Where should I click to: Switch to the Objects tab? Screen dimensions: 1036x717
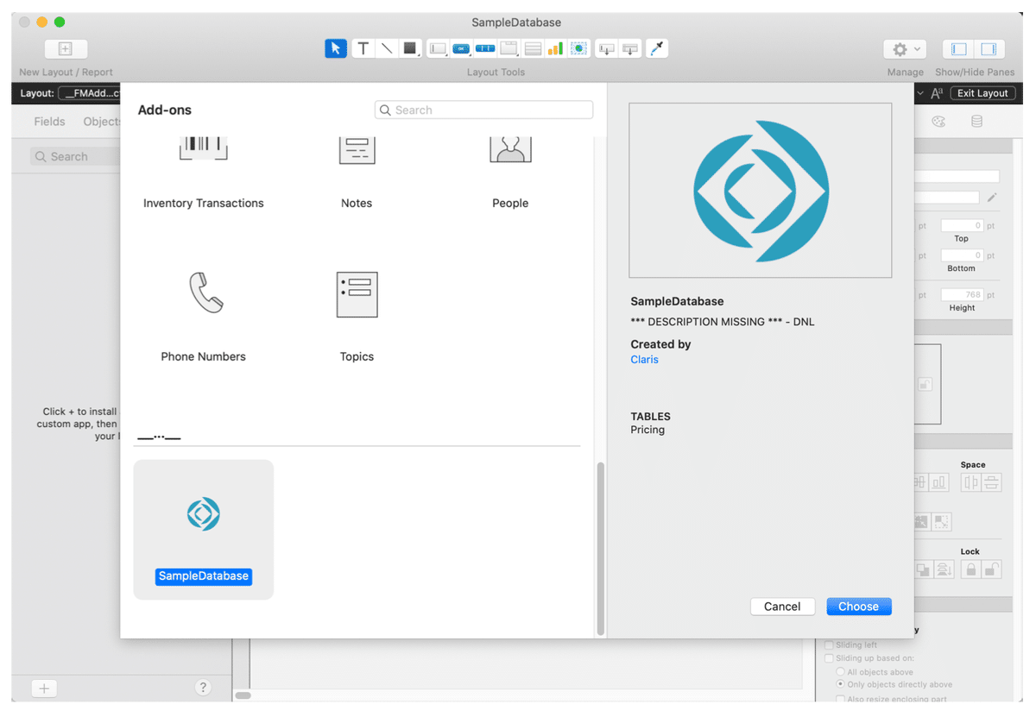[102, 122]
